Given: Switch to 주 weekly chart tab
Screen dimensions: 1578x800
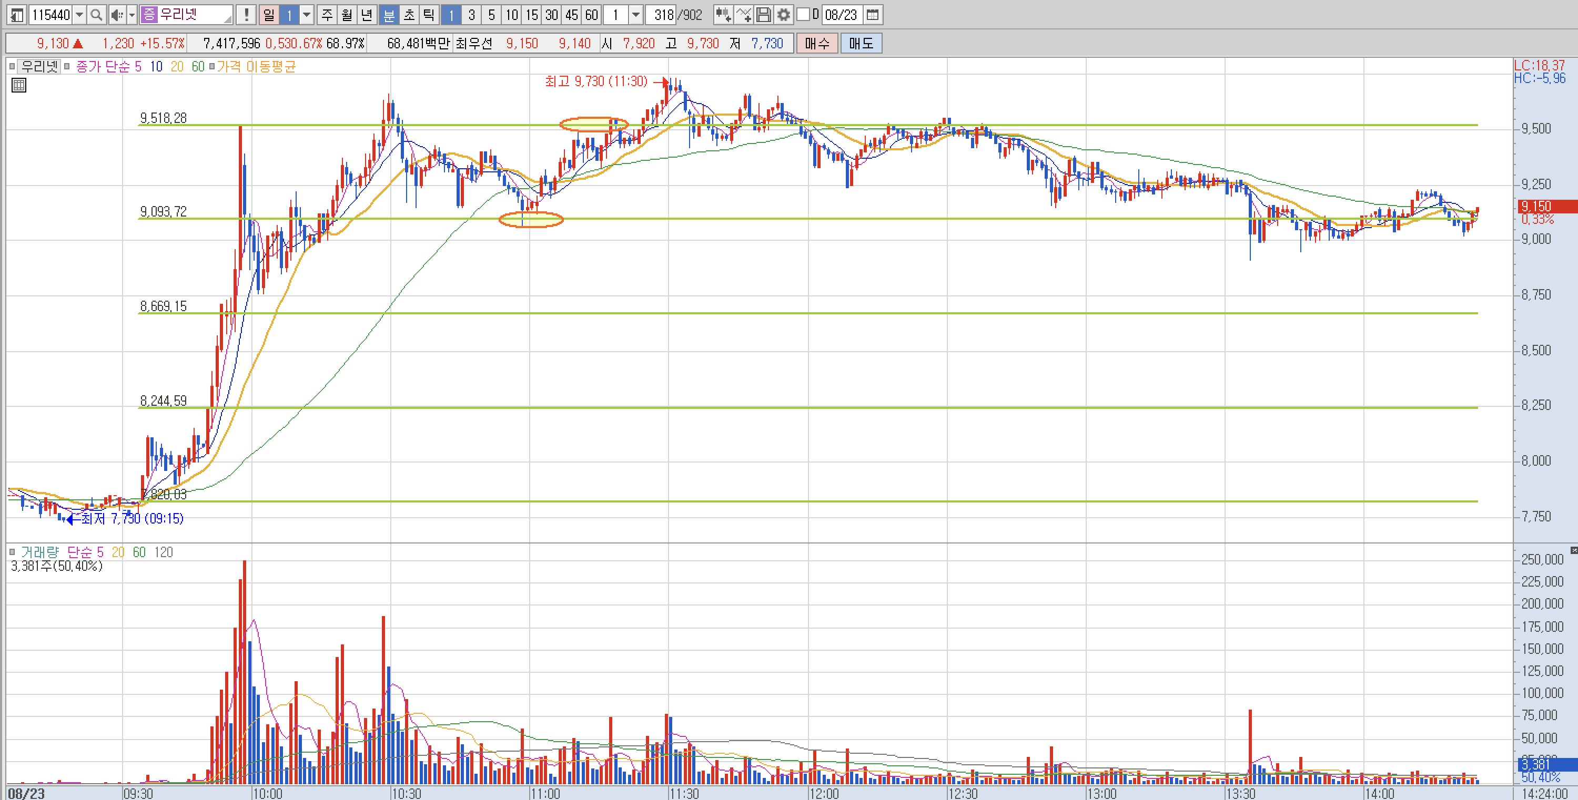Looking at the screenshot, I should pyautogui.click(x=327, y=15).
